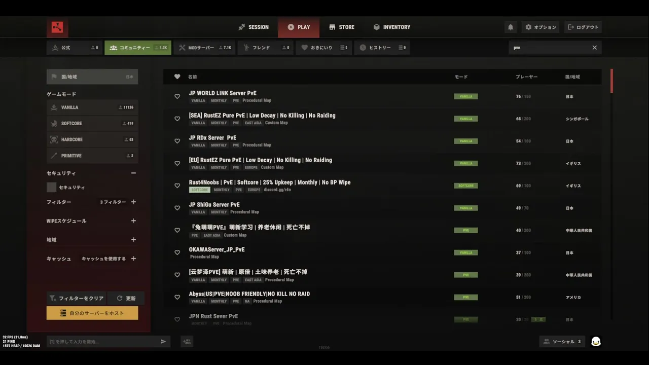
Task: Click 自分のサーバーをホスト button
Action: tap(92, 313)
